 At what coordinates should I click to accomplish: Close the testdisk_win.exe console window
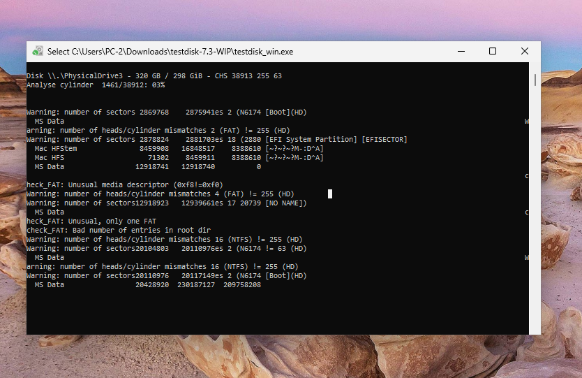pyautogui.click(x=524, y=51)
